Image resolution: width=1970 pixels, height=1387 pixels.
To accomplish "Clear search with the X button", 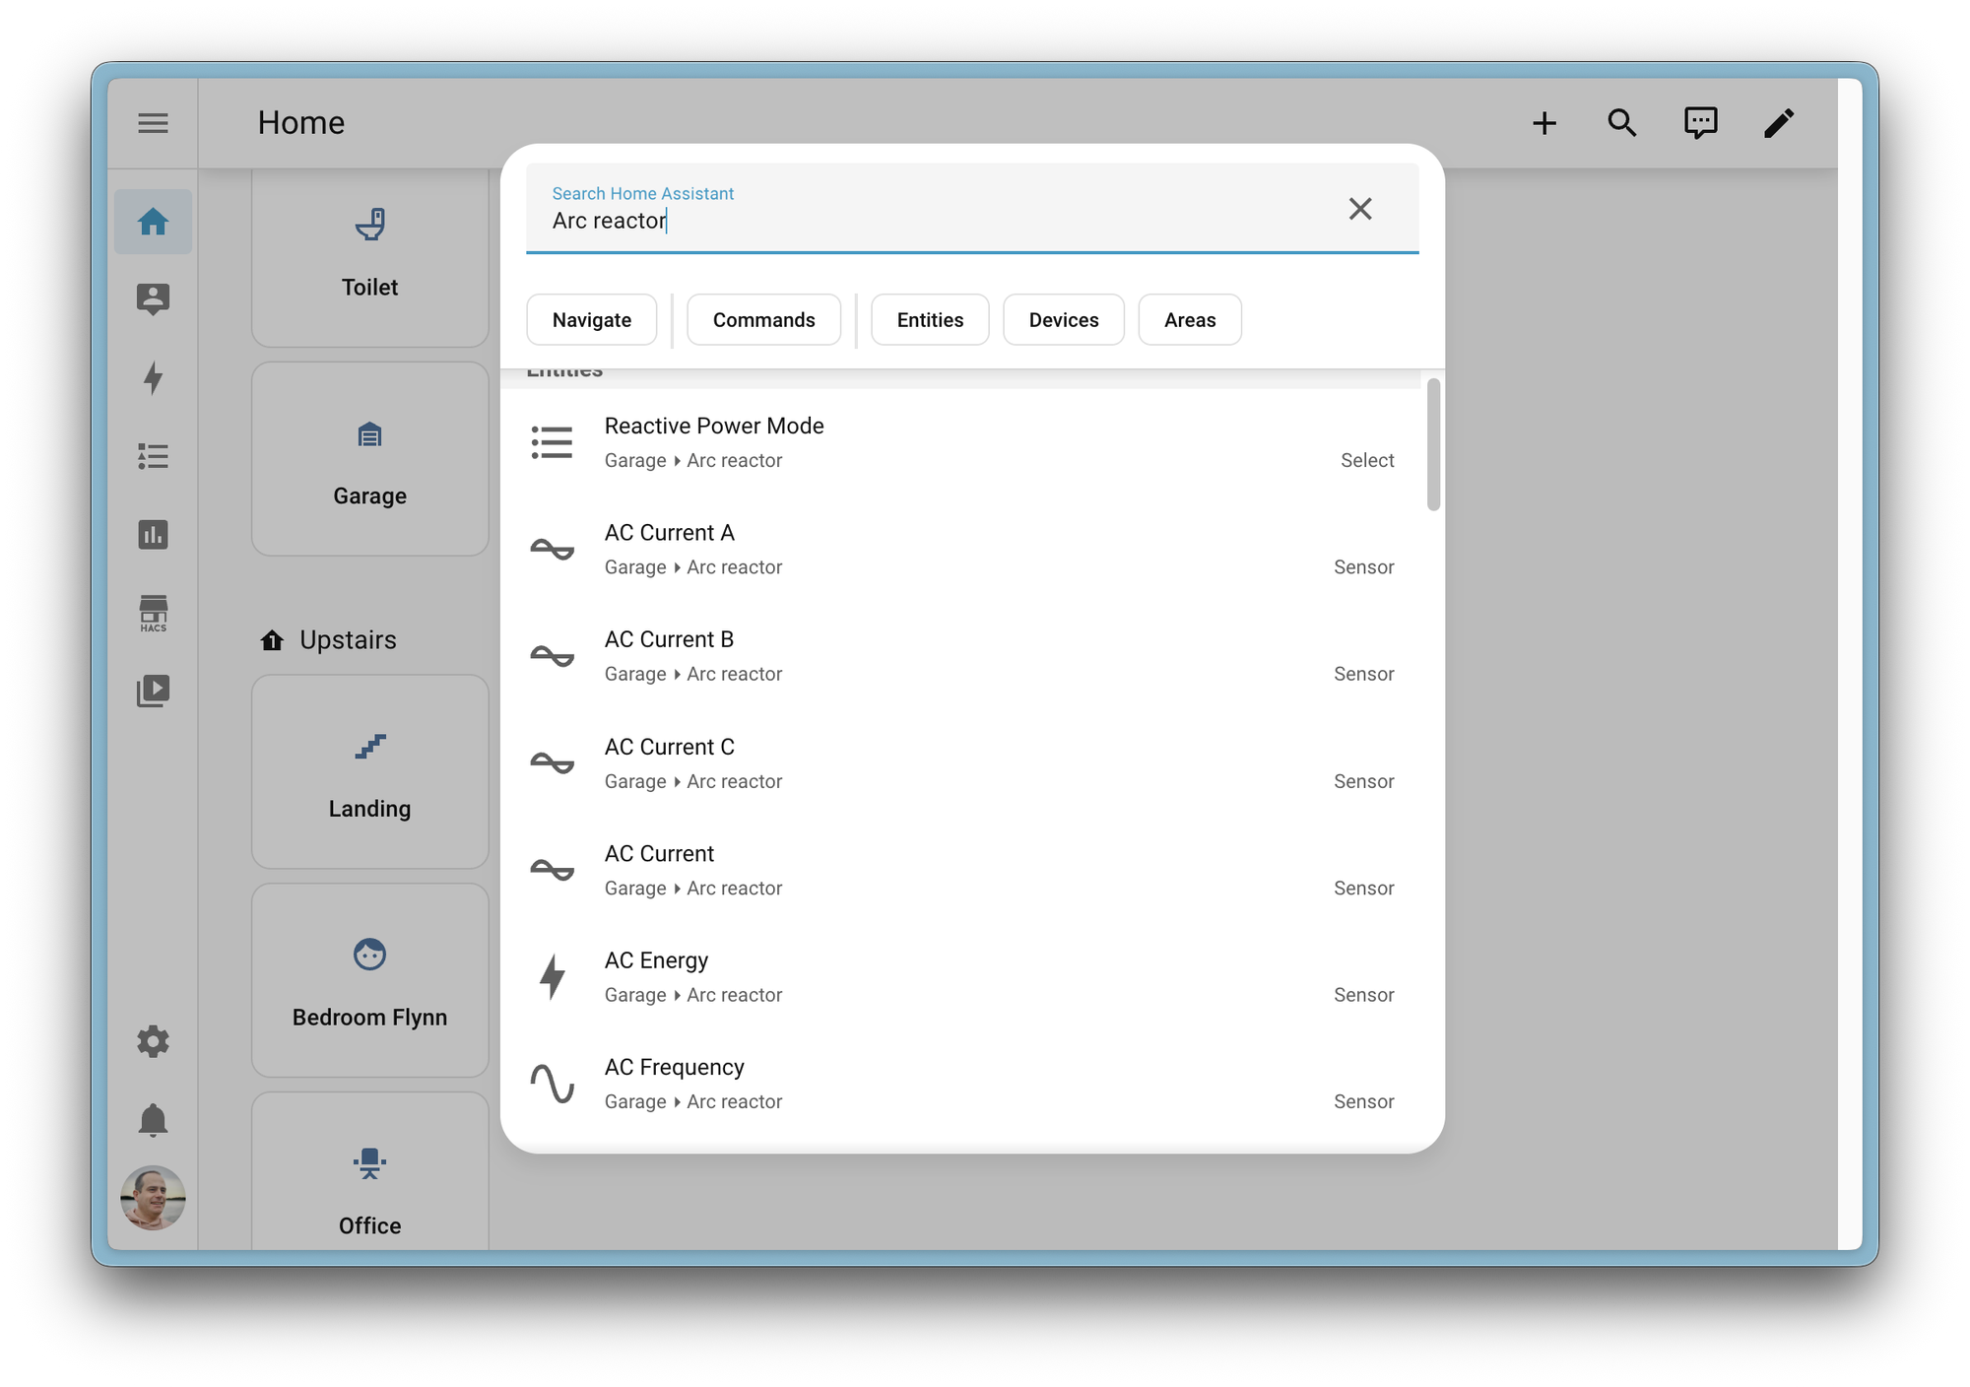I will point(1360,209).
